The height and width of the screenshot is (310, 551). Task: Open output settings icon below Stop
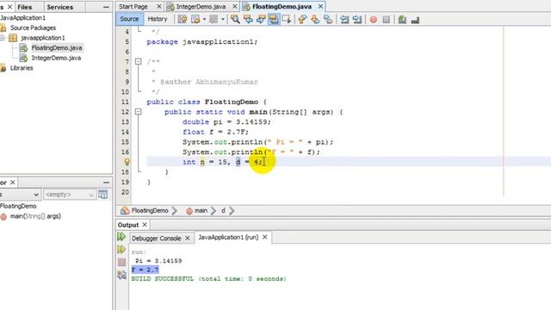[121, 275]
